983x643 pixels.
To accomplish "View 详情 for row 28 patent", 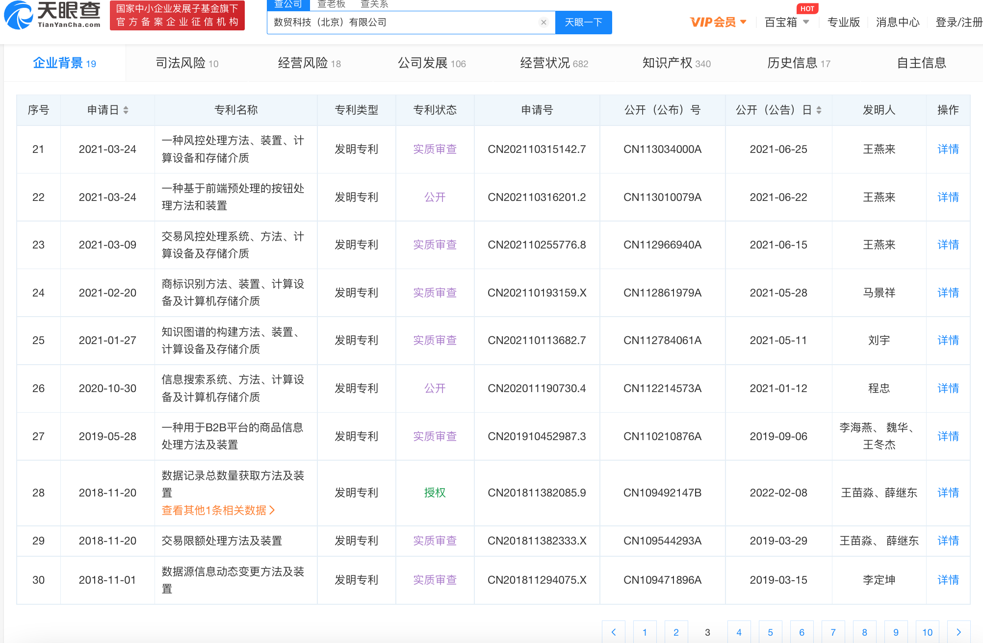I will [x=948, y=493].
